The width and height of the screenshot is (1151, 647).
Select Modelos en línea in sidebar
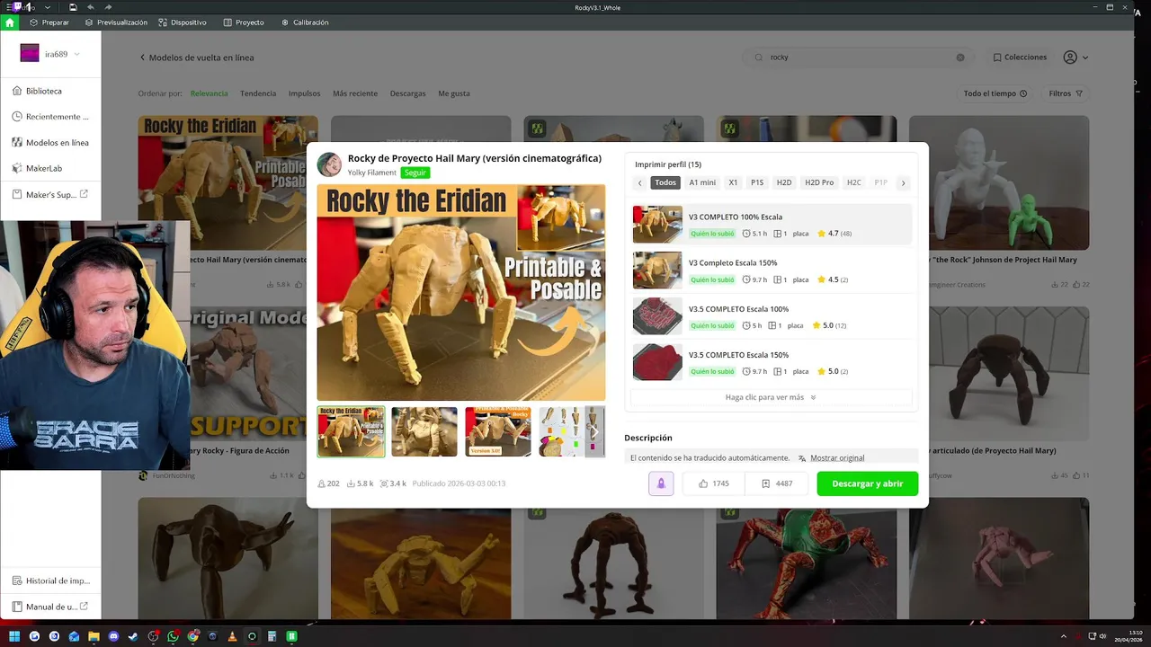50,142
